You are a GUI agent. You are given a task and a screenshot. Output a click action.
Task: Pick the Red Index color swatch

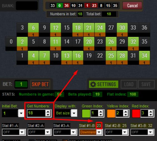point(136,113)
